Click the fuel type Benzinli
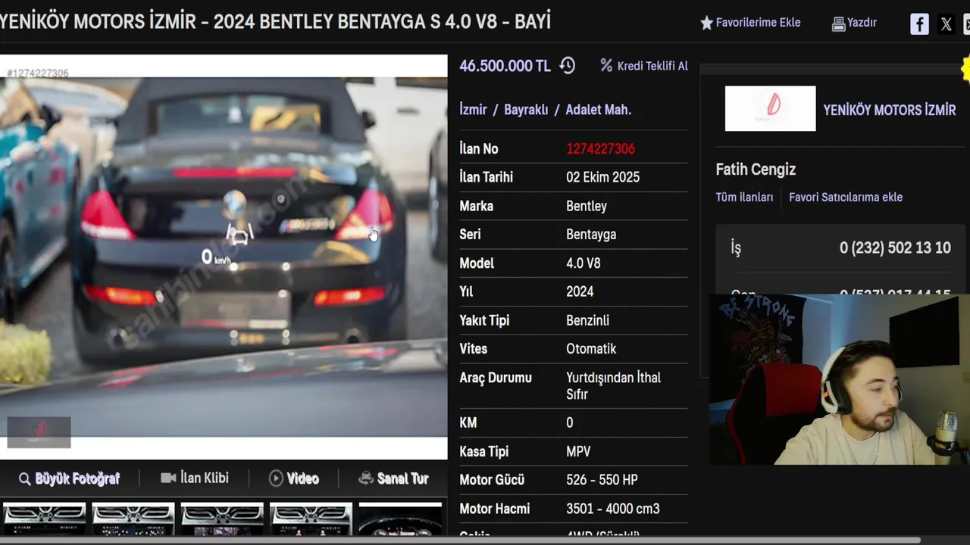This screenshot has width=970, height=545. 587,320
